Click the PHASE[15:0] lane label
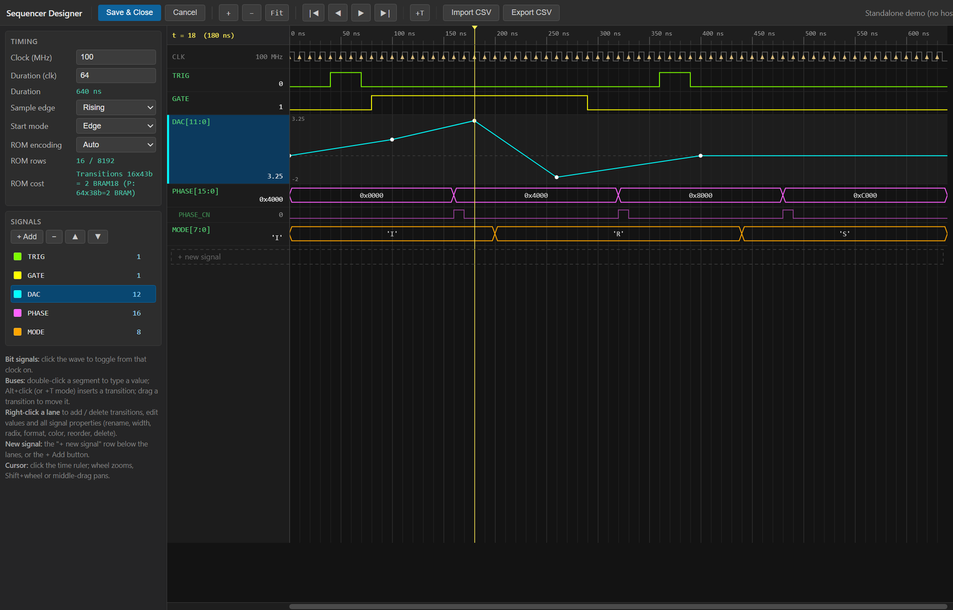This screenshot has height=610, width=953. [x=195, y=191]
